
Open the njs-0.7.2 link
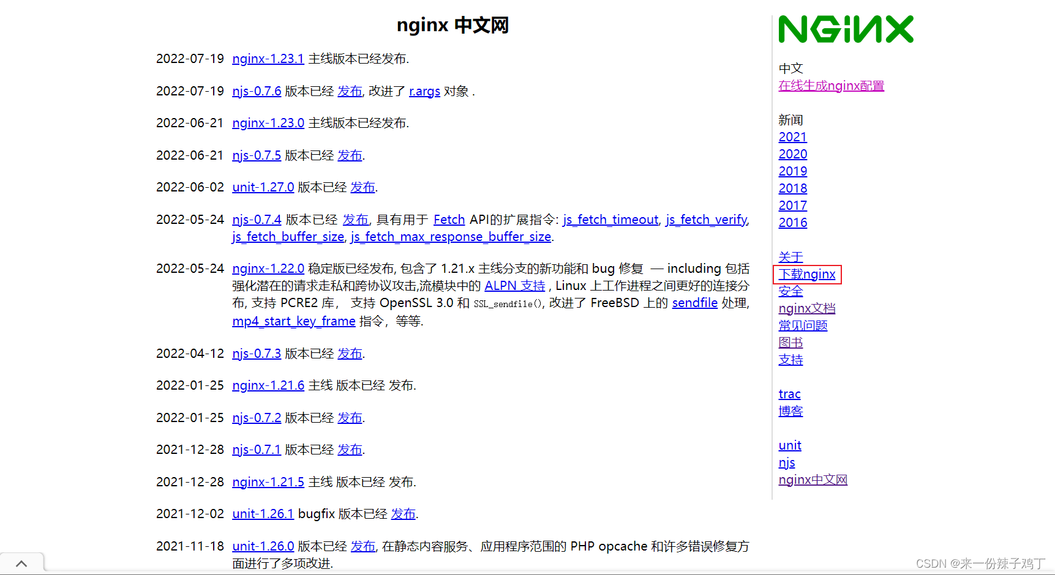pos(257,418)
